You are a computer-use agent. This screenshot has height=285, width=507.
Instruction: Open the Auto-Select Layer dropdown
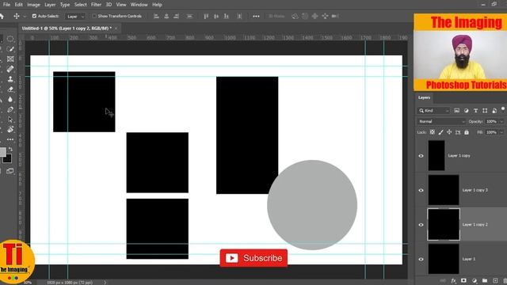pyautogui.click(x=75, y=17)
